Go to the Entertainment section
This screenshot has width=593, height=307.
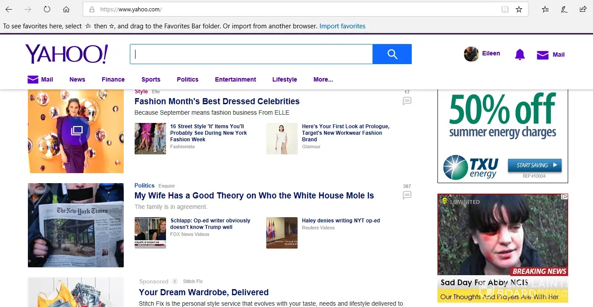[x=235, y=79]
